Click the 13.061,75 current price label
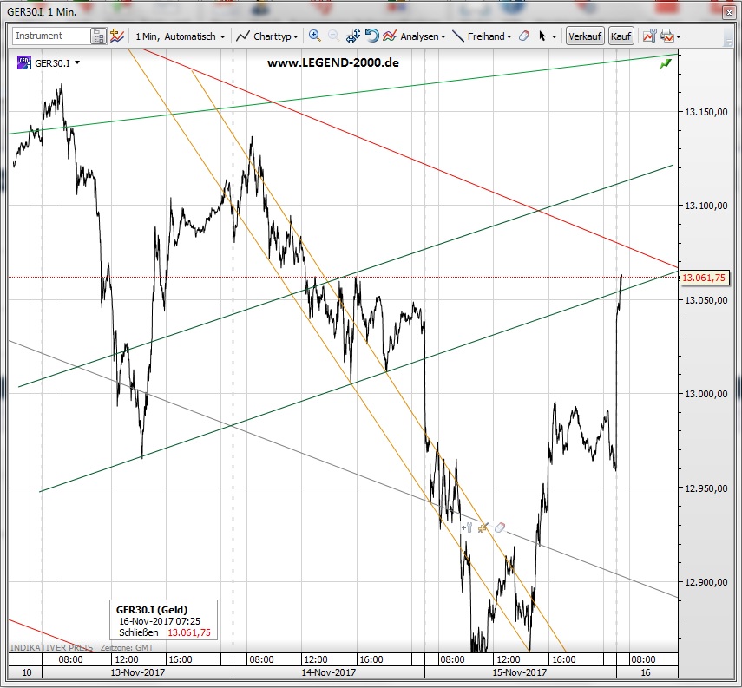The image size is (742, 688). (x=704, y=278)
